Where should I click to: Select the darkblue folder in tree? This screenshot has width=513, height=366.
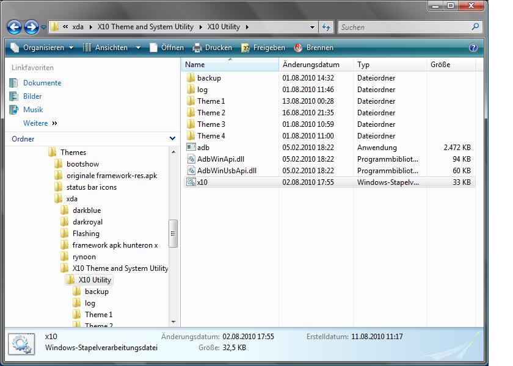pos(87,210)
